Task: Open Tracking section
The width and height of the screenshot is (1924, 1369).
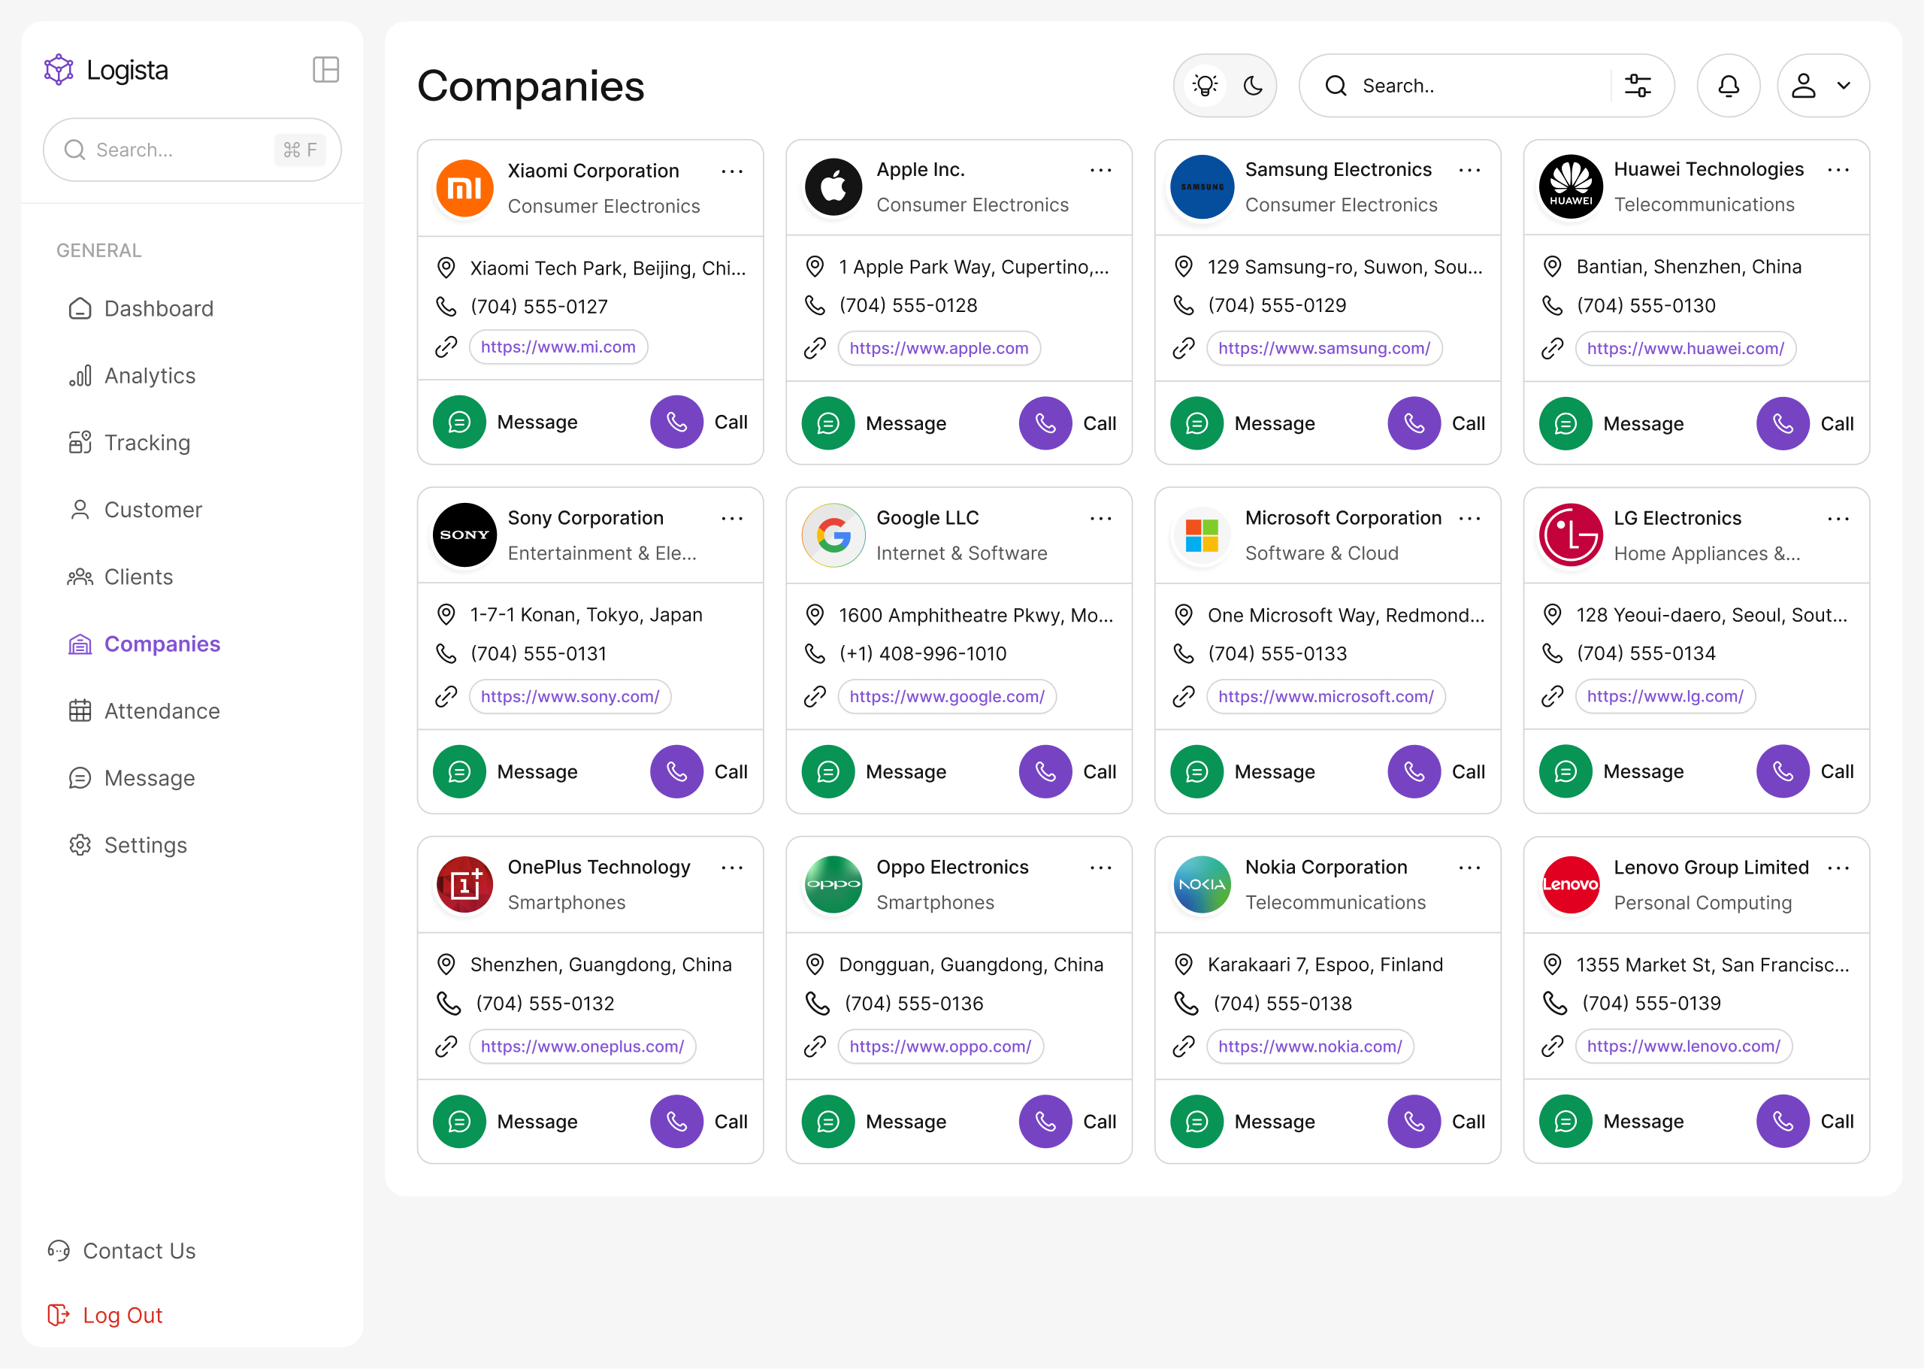Action: 129,443
